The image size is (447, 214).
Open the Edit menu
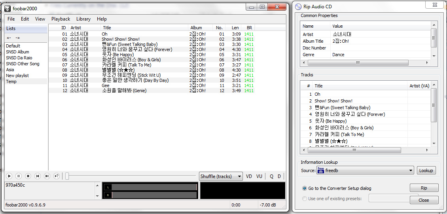pos(25,19)
